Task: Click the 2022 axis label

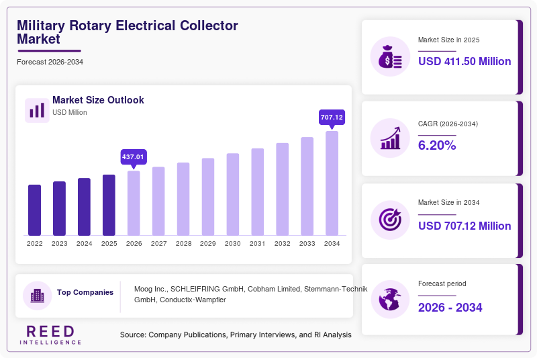Action: pyautogui.click(x=35, y=244)
